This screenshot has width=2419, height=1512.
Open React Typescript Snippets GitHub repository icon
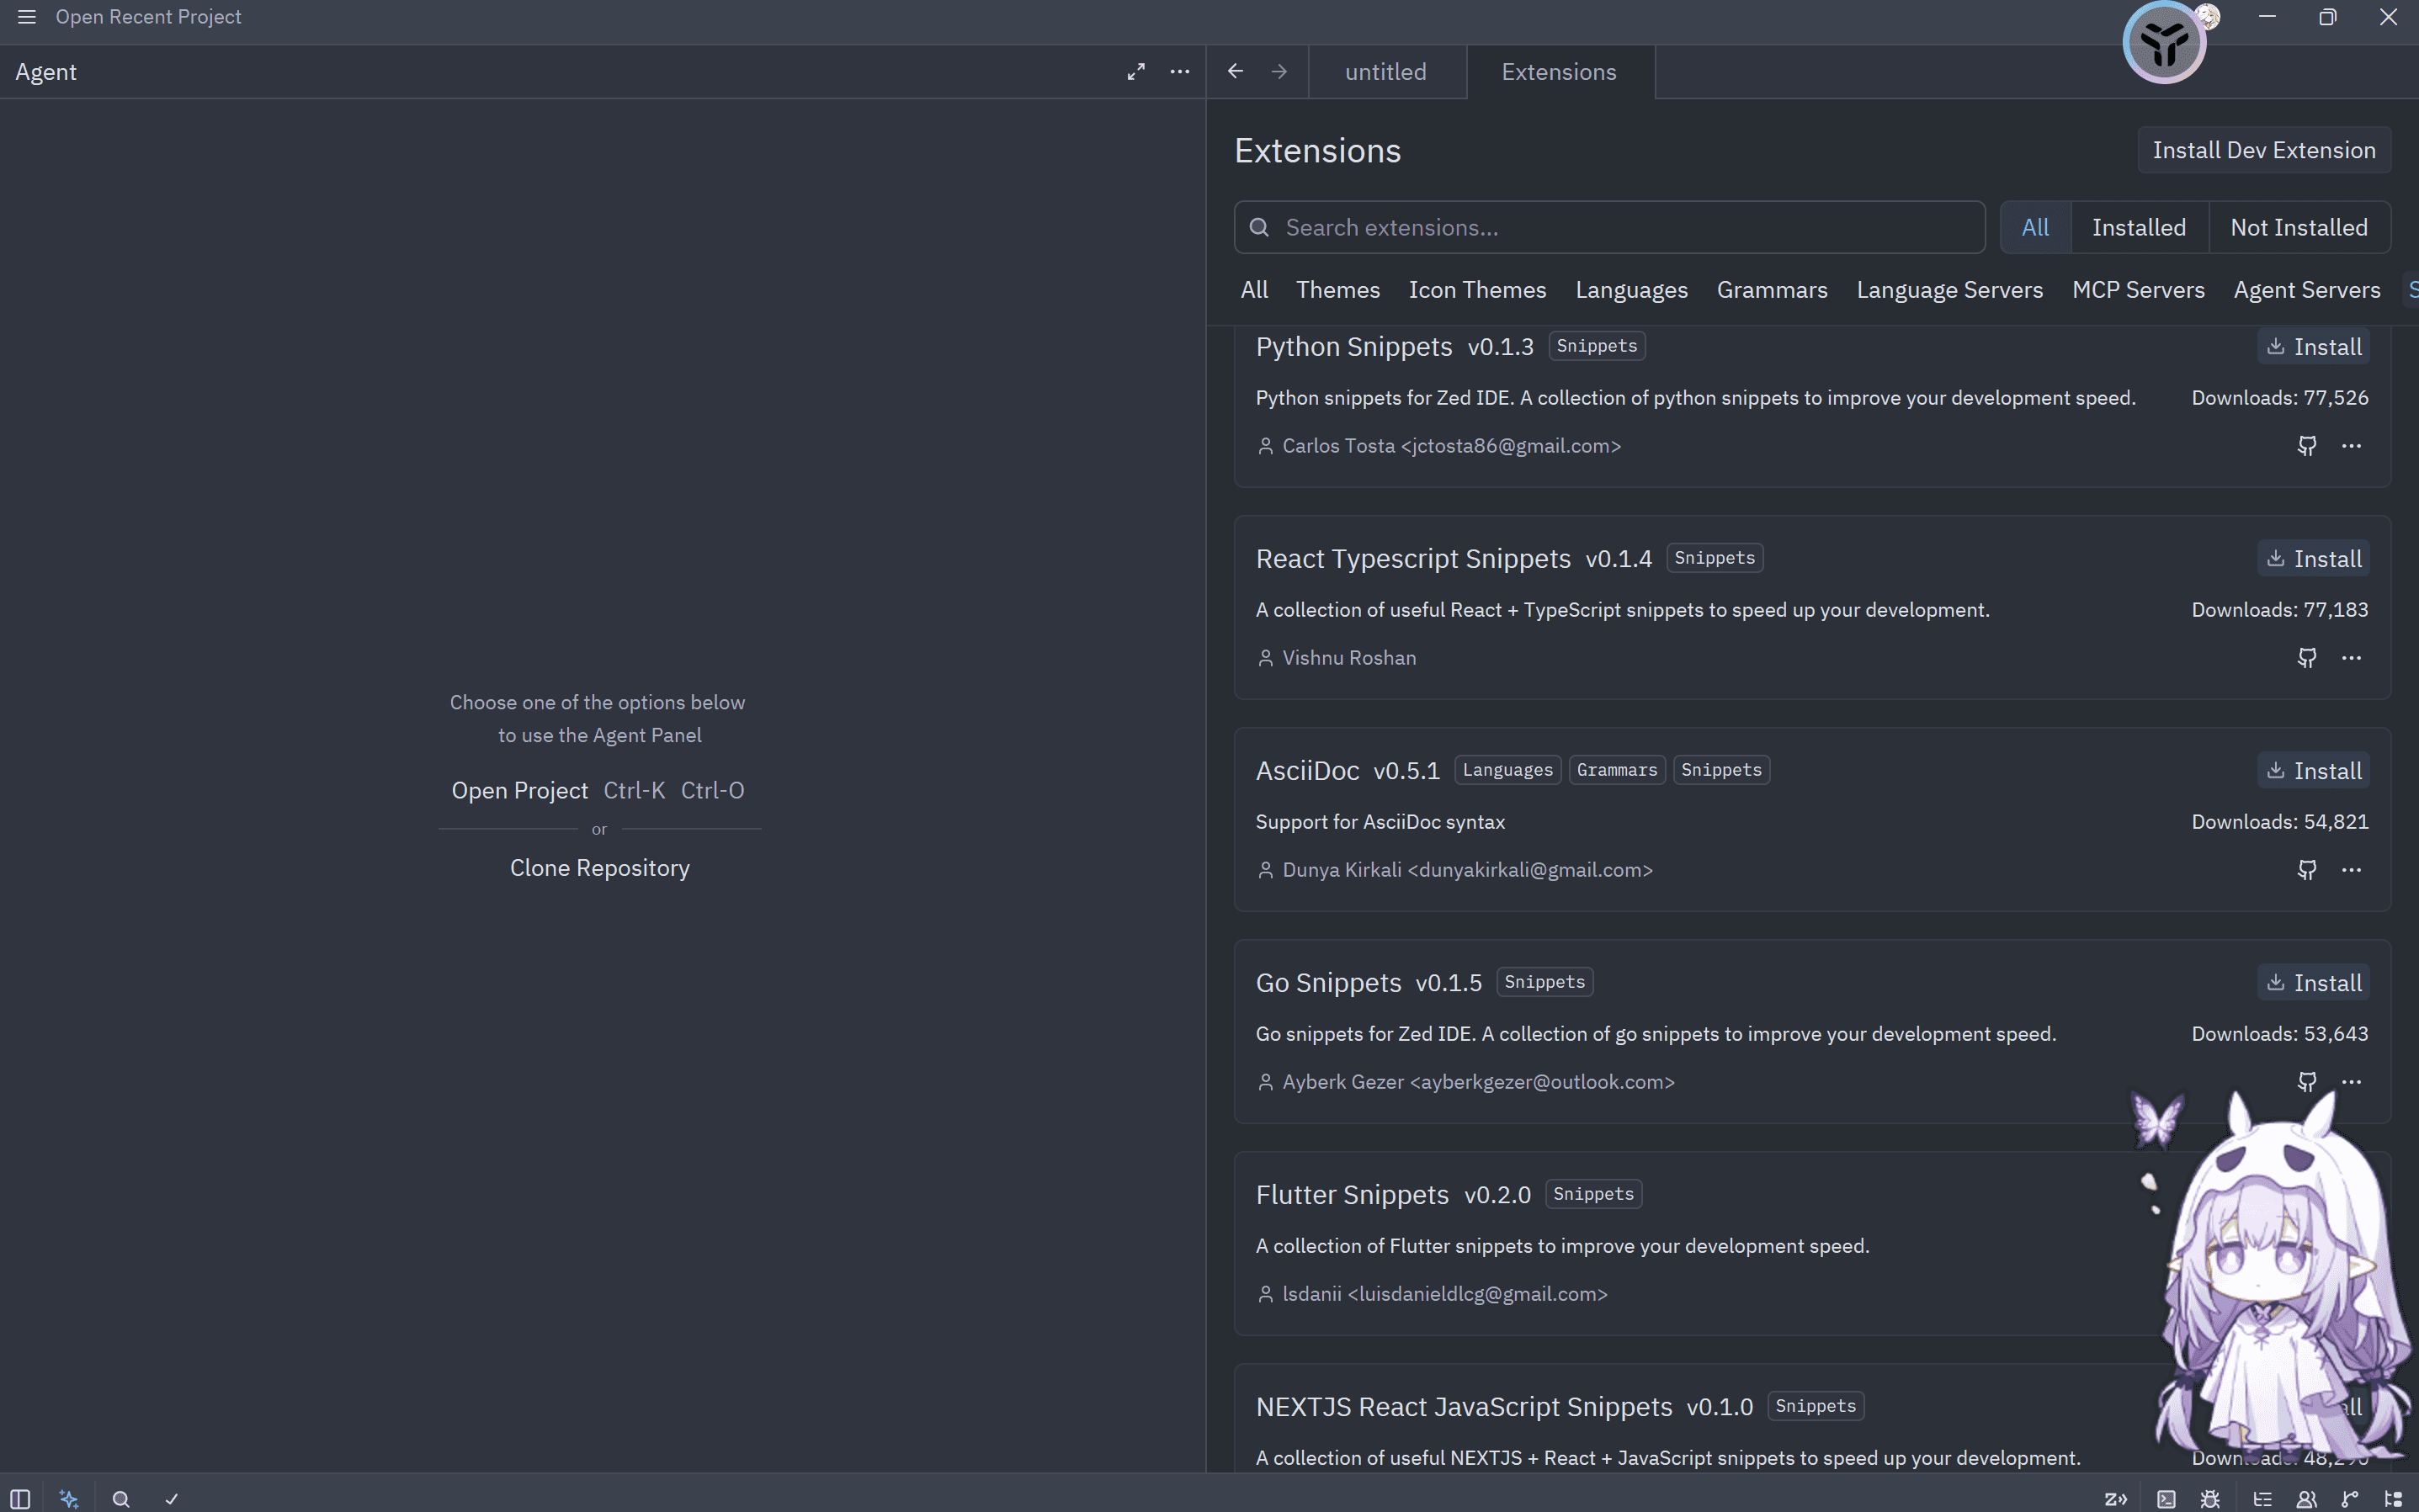point(2307,658)
